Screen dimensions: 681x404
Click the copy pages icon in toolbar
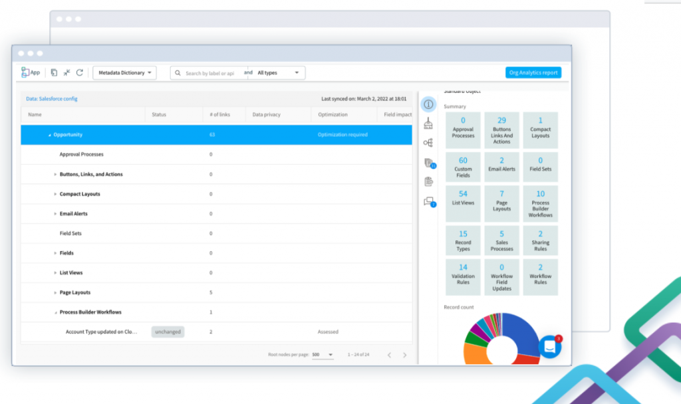(54, 72)
